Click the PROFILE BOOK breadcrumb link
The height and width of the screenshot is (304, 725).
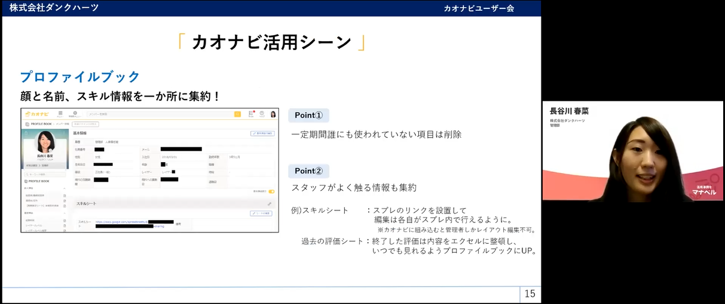click(42, 124)
